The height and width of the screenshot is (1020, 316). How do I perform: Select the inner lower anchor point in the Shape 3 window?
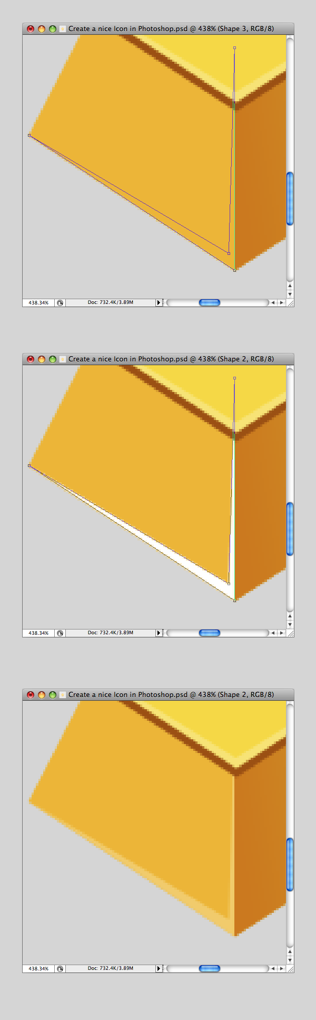(229, 254)
